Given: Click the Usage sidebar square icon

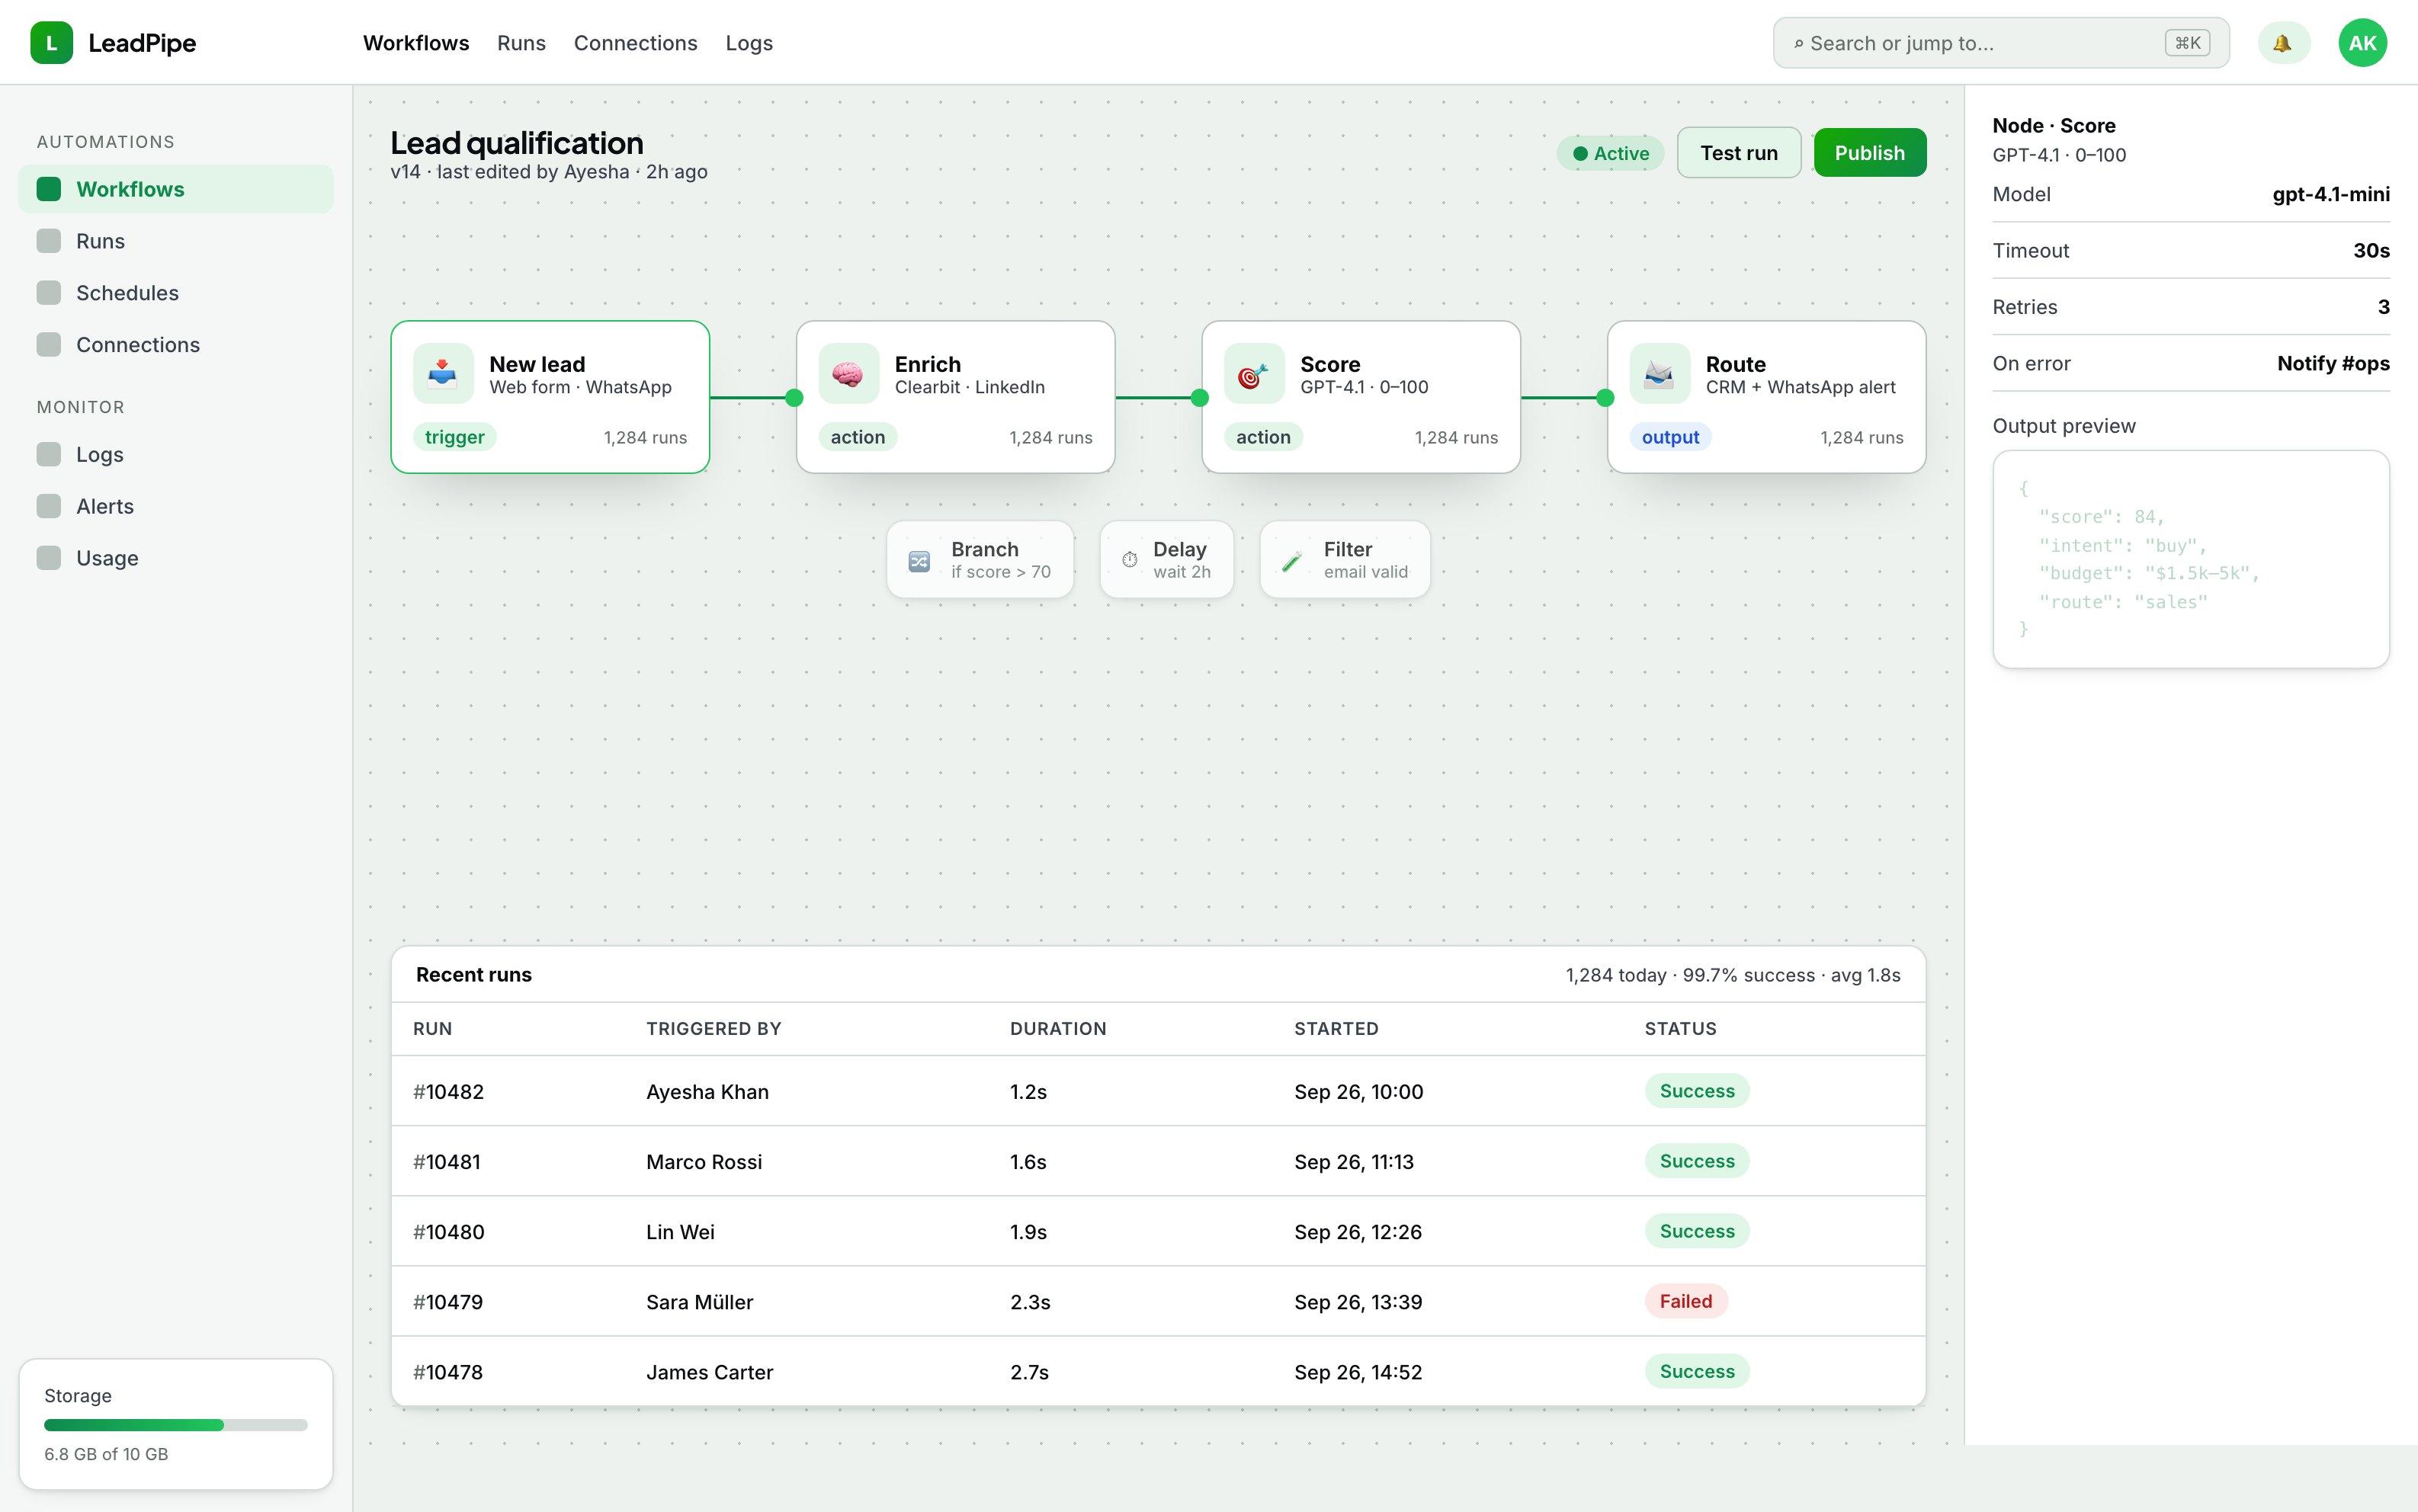Looking at the screenshot, I should [x=49, y=558].
